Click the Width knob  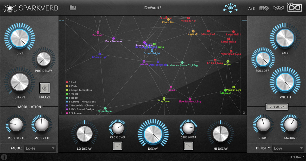(x=285, y=82)
